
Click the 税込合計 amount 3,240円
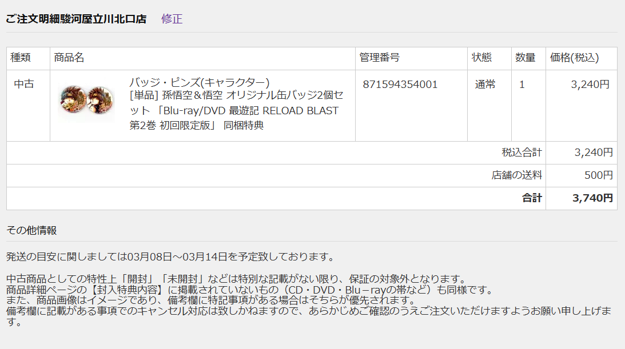(594, 153)
